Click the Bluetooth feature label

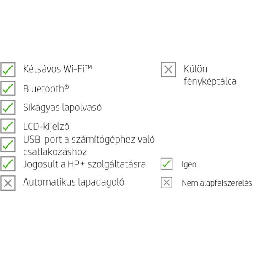tap(46, 89)
